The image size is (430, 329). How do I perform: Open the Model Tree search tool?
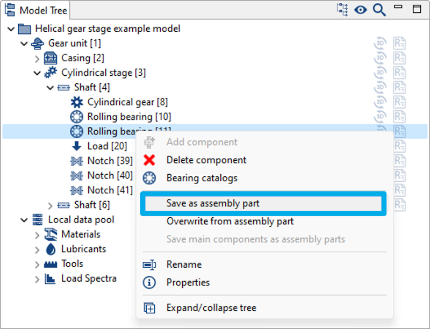tap(379, 9)
